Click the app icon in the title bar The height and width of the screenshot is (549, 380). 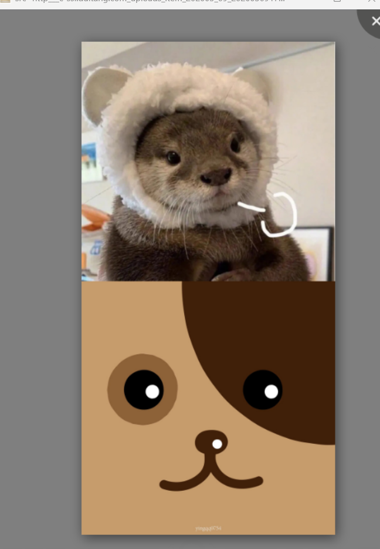click(x=5, y=2)
